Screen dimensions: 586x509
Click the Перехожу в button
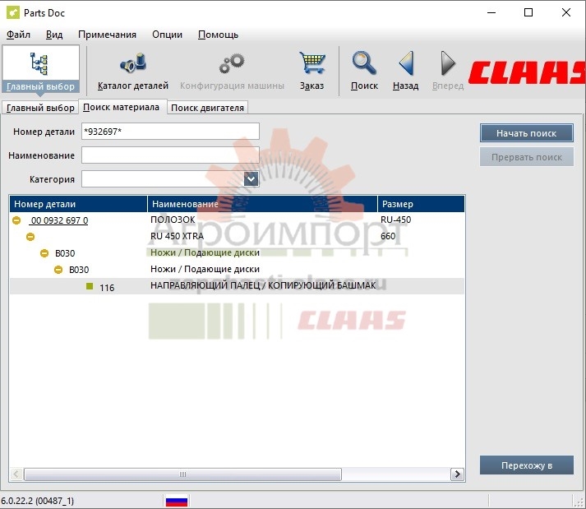coord(526,465)
